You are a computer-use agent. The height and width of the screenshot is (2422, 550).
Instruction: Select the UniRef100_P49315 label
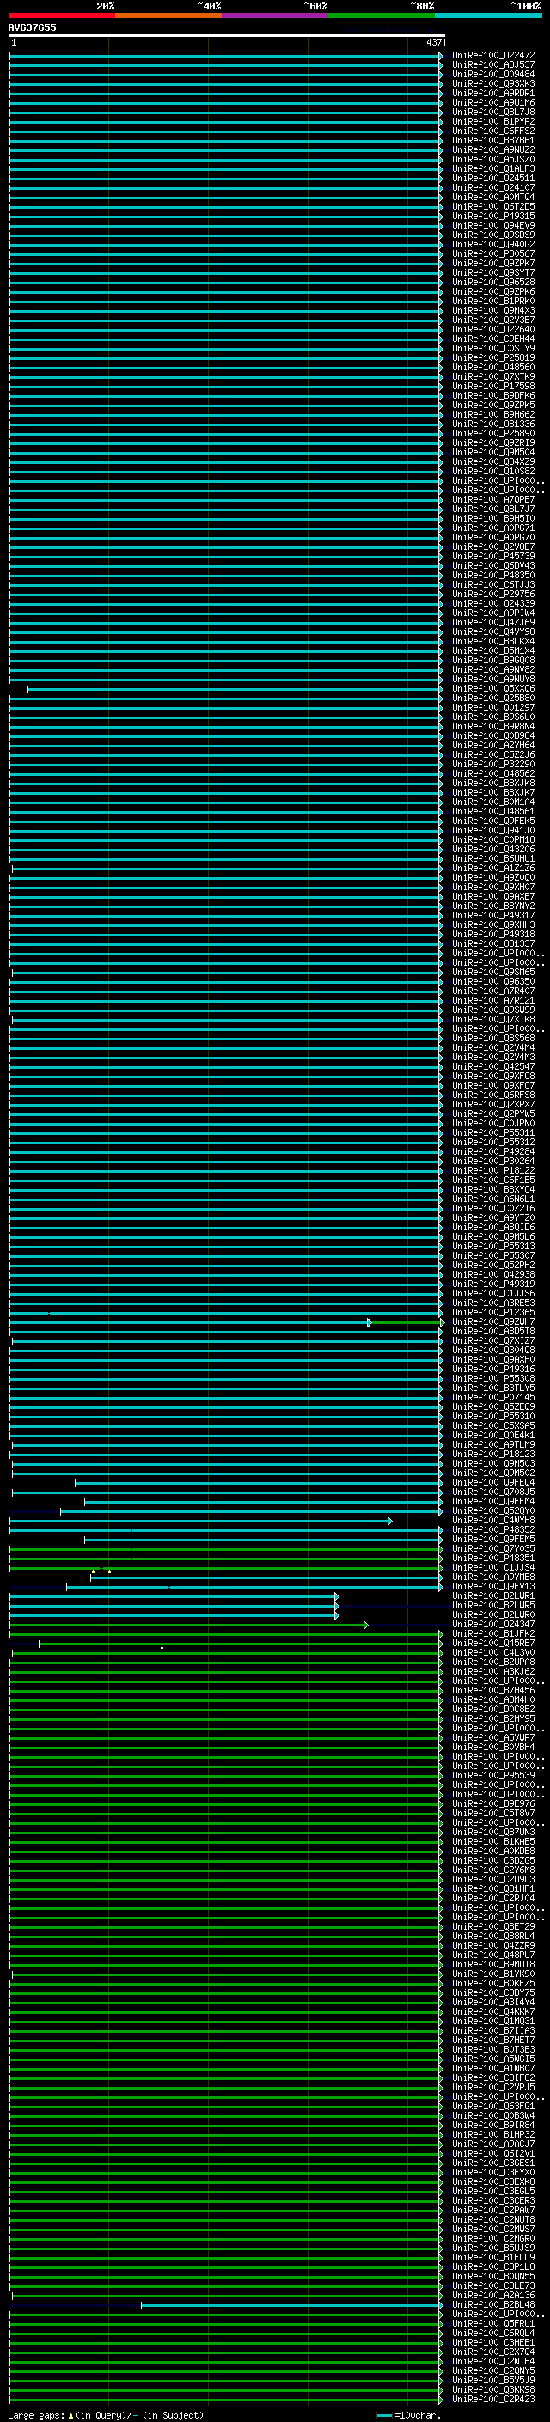coord(493,217)
